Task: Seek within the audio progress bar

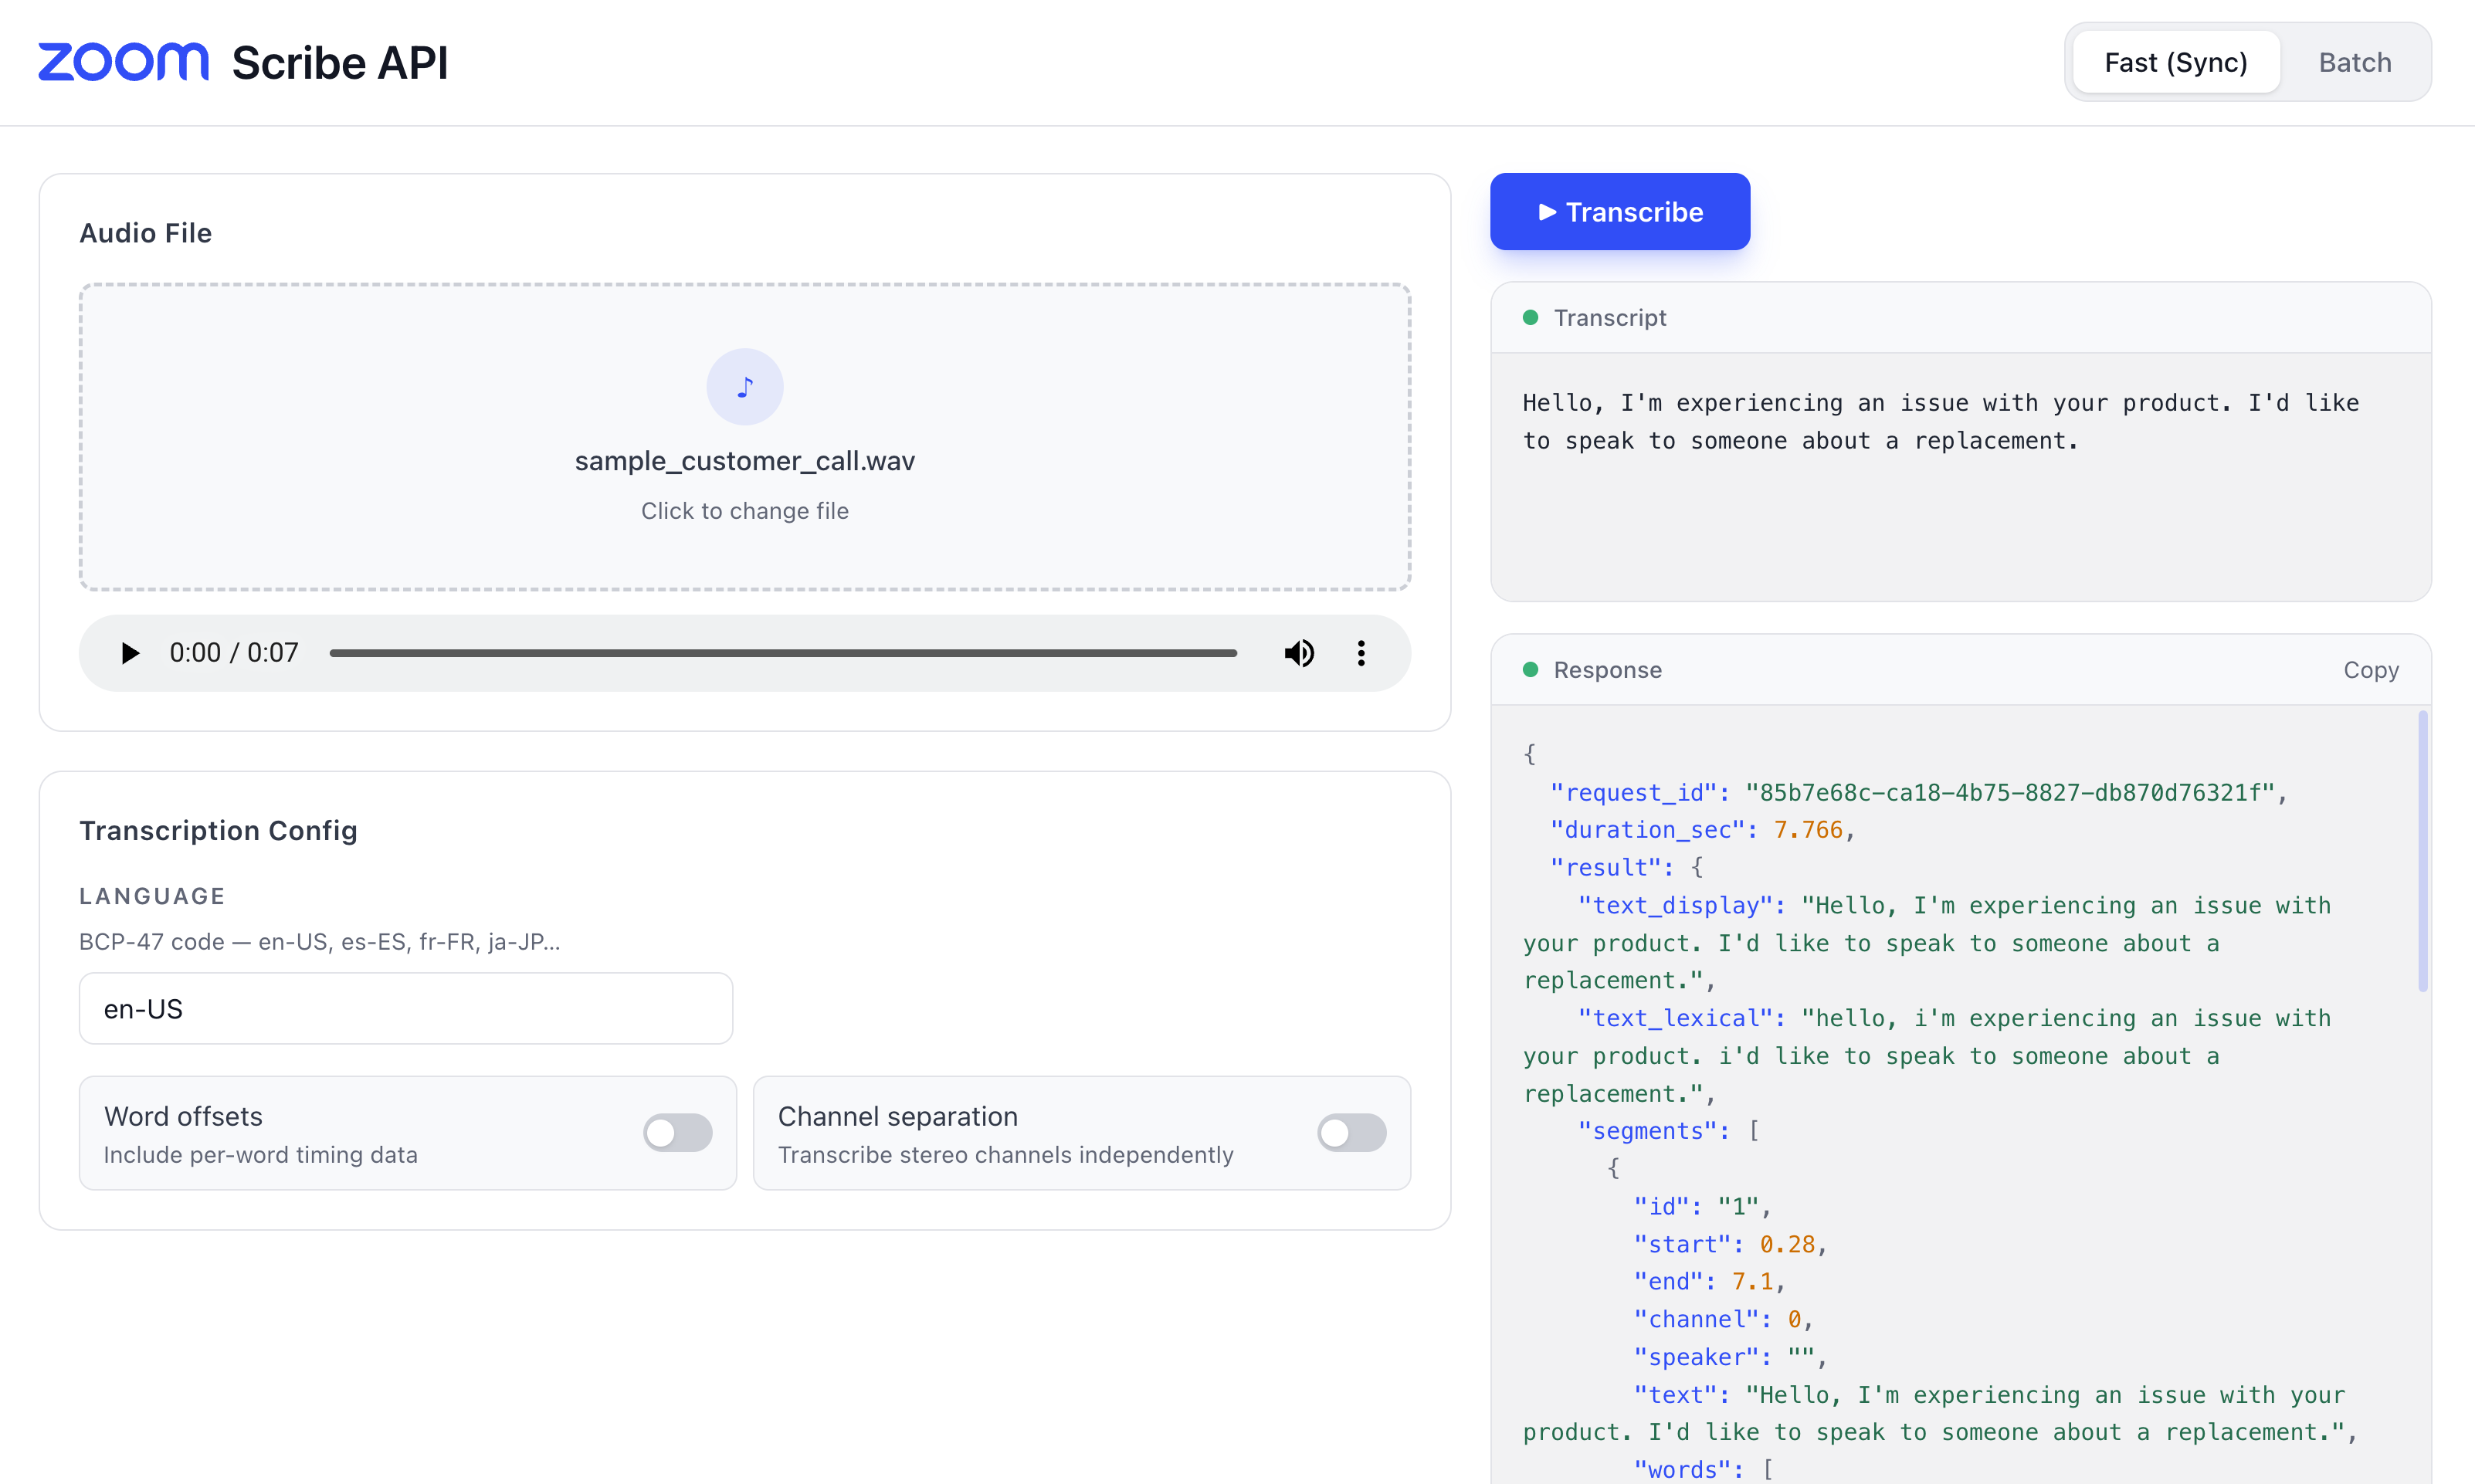Action: pyautogui.click(x=783, y=653)
